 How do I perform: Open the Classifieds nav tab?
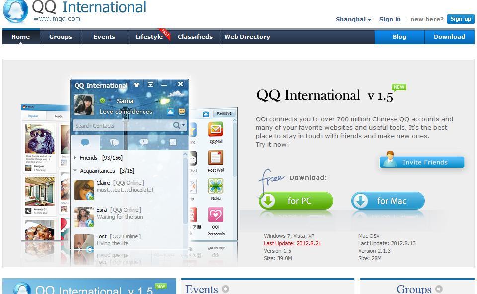[x=195, y=37]
